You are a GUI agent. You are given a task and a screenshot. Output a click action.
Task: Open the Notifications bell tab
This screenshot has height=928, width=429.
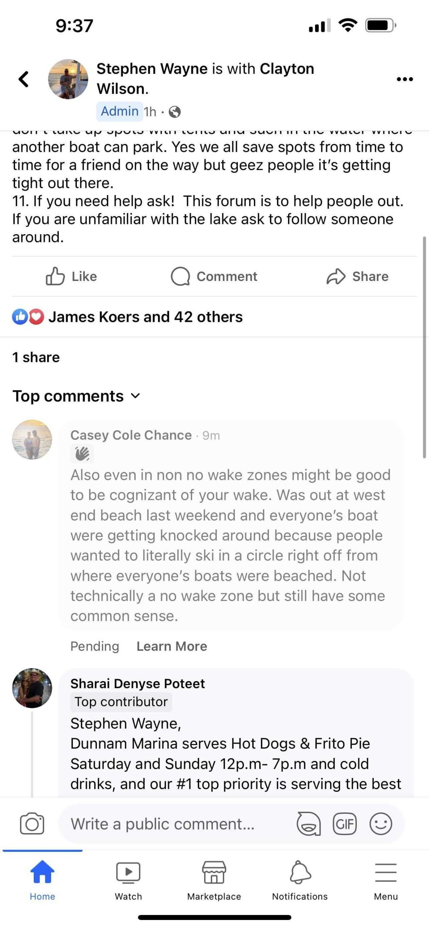[x=300, y=880]
